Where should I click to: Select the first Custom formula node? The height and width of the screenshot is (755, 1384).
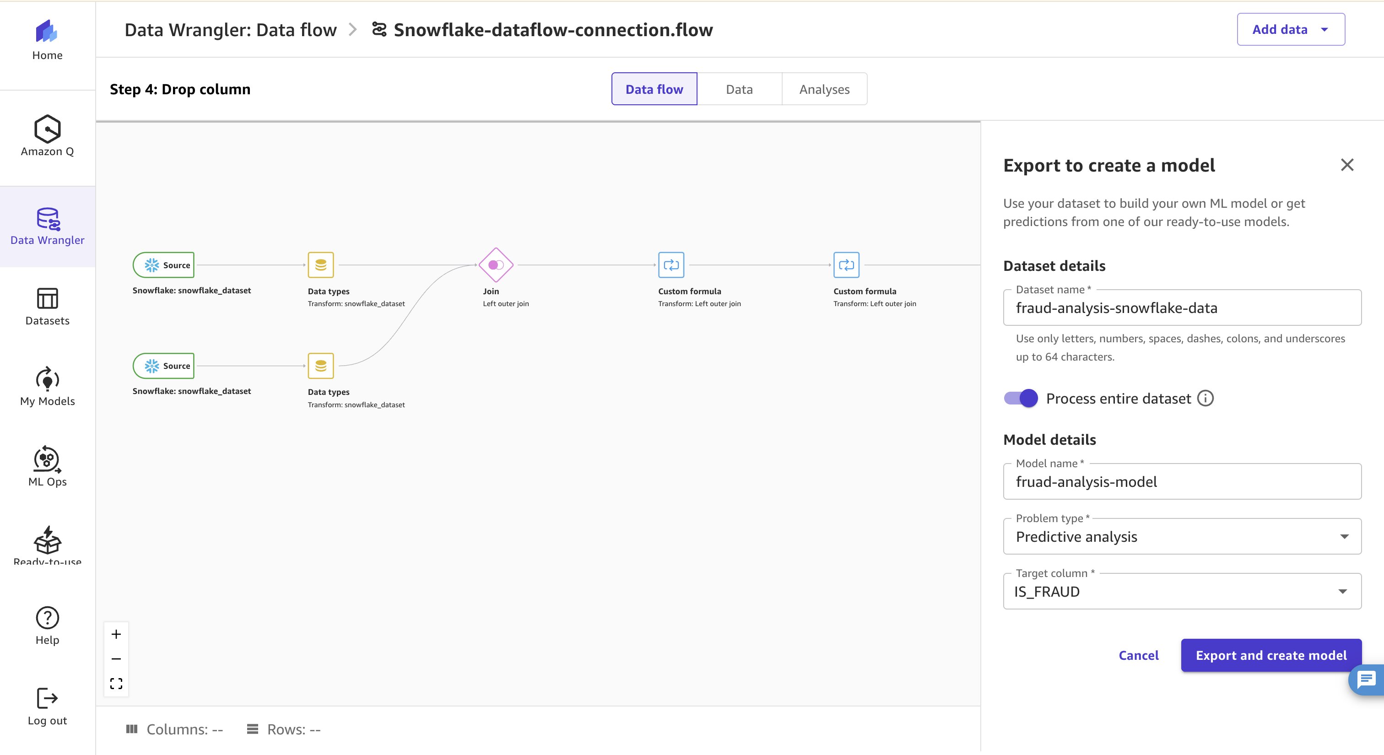pyautogui.click(x=671, y=265)
